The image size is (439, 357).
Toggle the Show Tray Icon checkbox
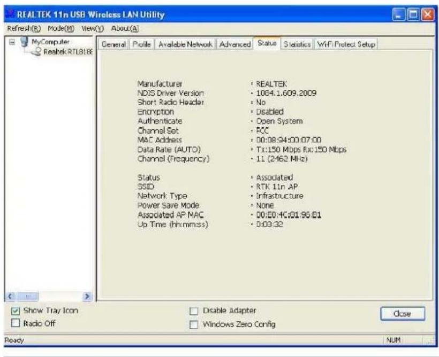[16, 311]
